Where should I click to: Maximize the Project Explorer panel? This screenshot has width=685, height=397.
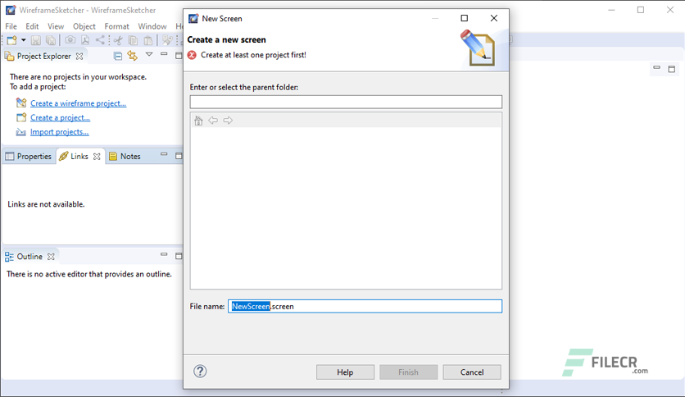(x=179, y=56)
